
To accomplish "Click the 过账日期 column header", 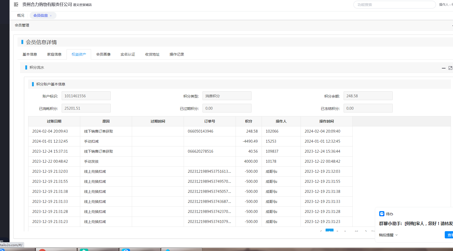I will click(54, 121).
